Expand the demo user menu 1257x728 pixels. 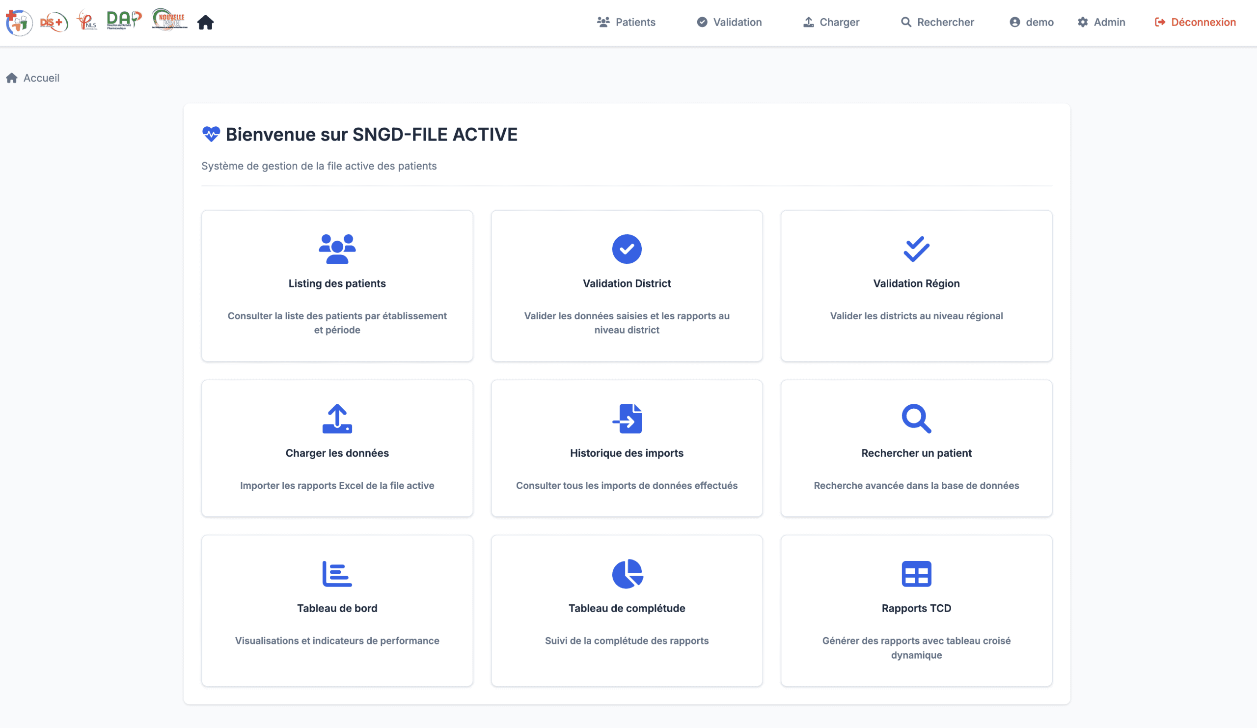(1031, 22)
